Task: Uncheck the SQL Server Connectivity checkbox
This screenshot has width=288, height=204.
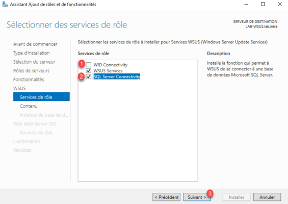Action: click(89, 76)
